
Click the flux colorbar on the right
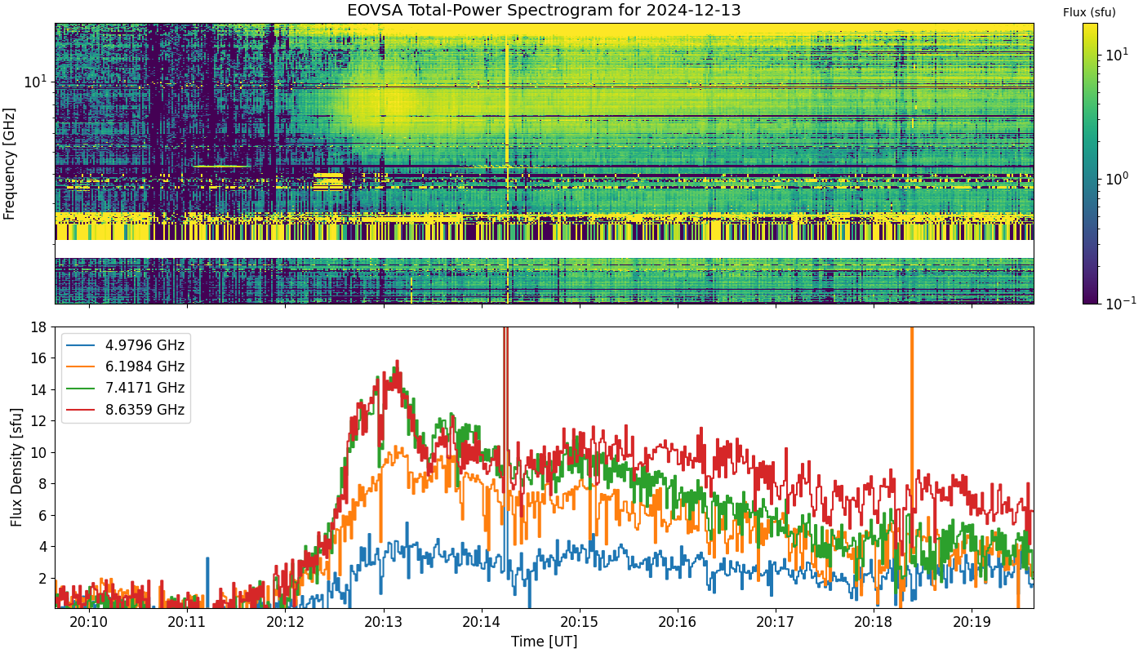pyautogui.click(x=1090, y=163)
